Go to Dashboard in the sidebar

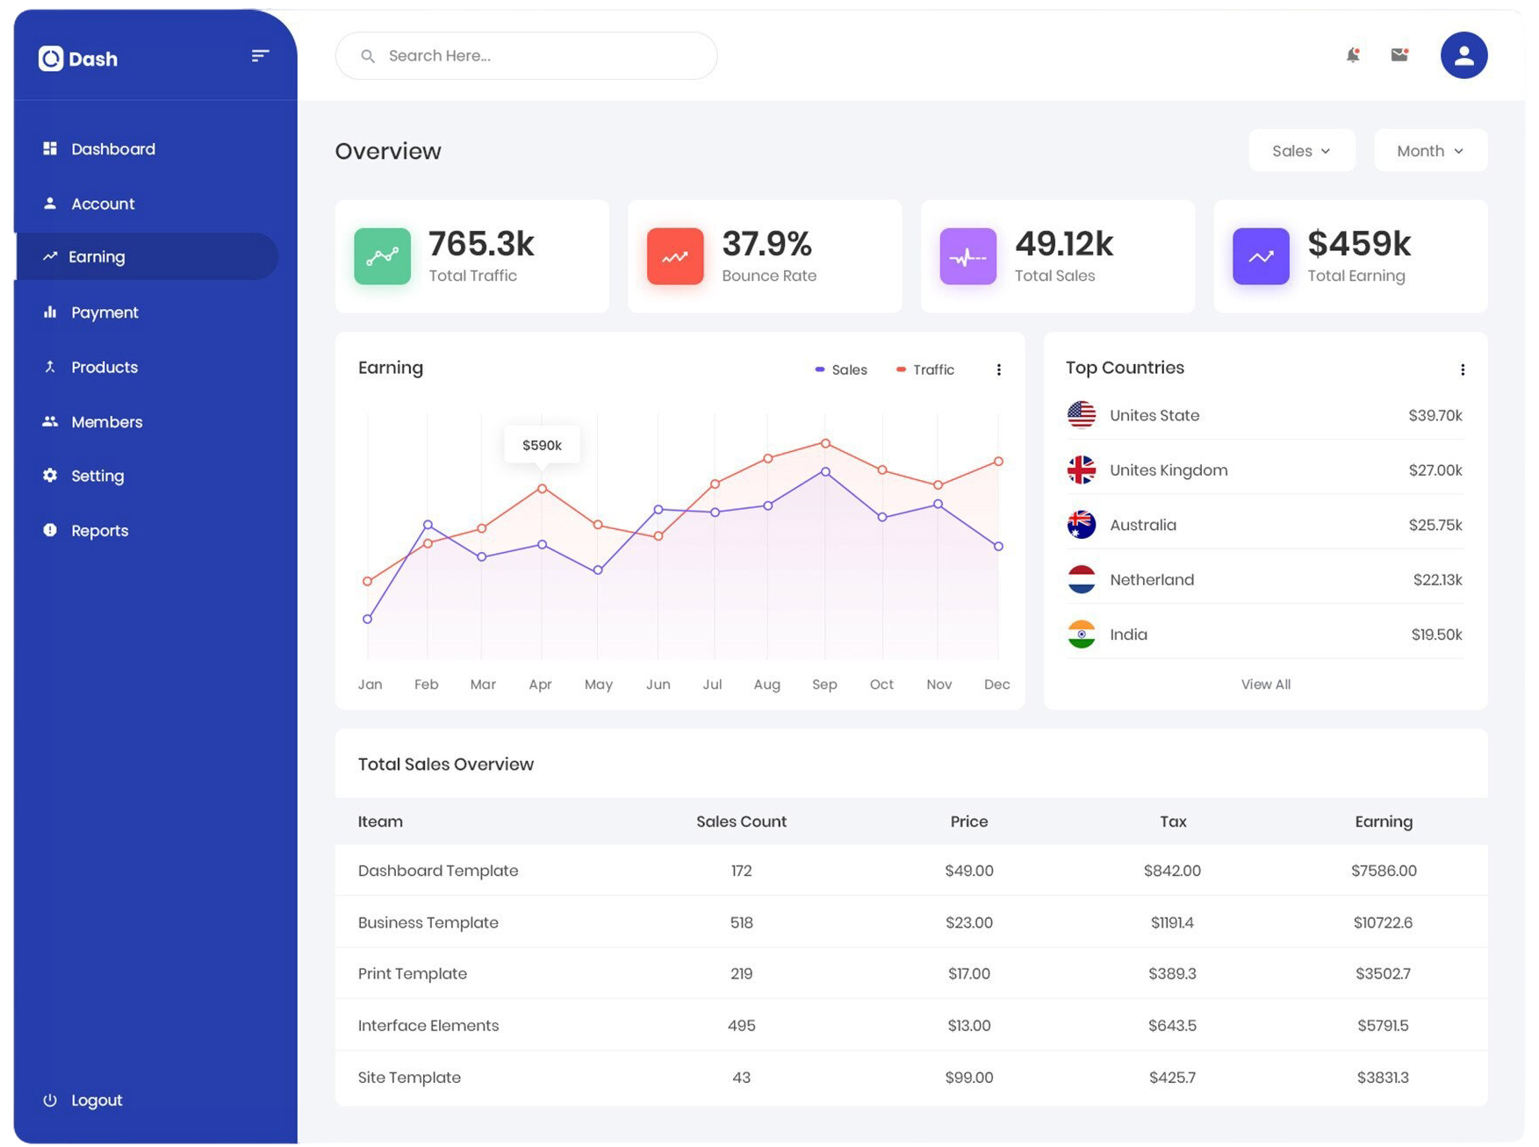pyautogui.click(x=112, y=149)
